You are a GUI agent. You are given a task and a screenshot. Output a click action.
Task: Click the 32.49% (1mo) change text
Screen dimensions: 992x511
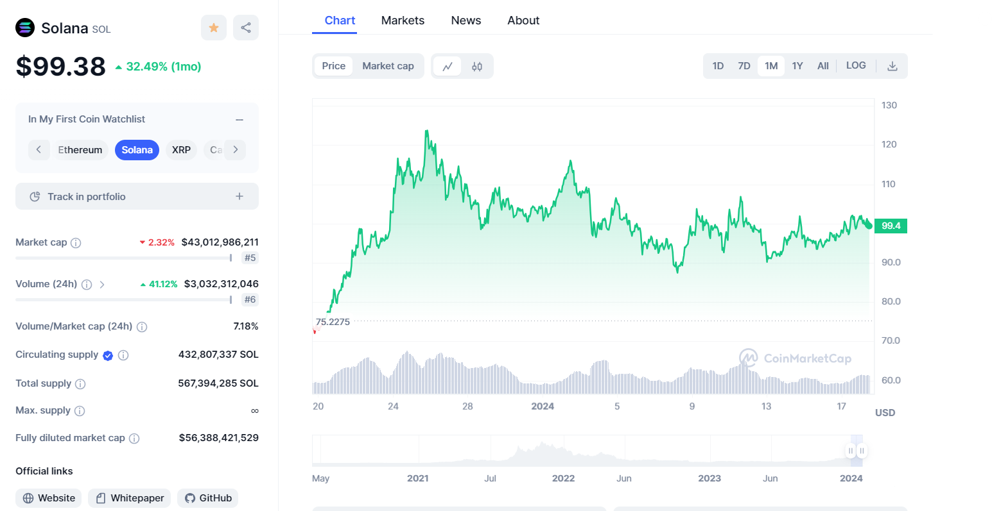pyautogui.click(x=164, y=67)
